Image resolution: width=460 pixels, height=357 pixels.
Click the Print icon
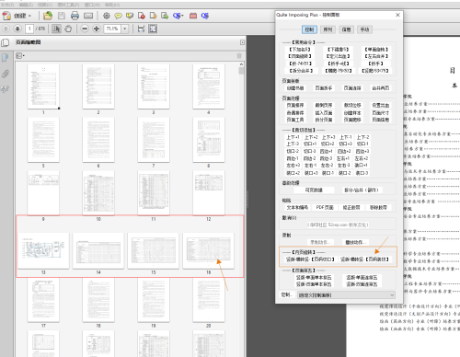coord(75,16)
